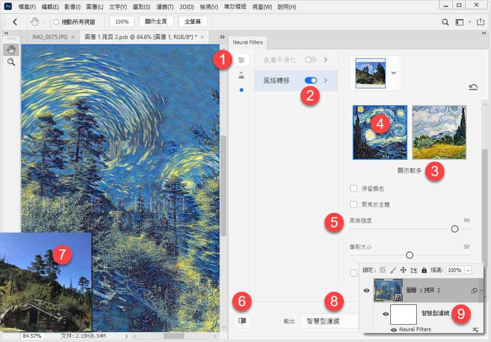
Task: Click the workspace layout icon
Action: tap(459, 22)
